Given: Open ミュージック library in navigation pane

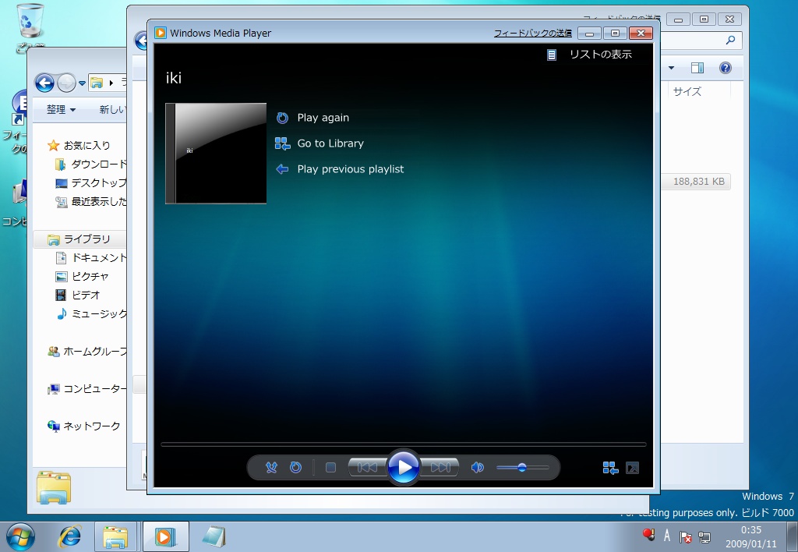Looking at the screenshot, I should point(99,314).
